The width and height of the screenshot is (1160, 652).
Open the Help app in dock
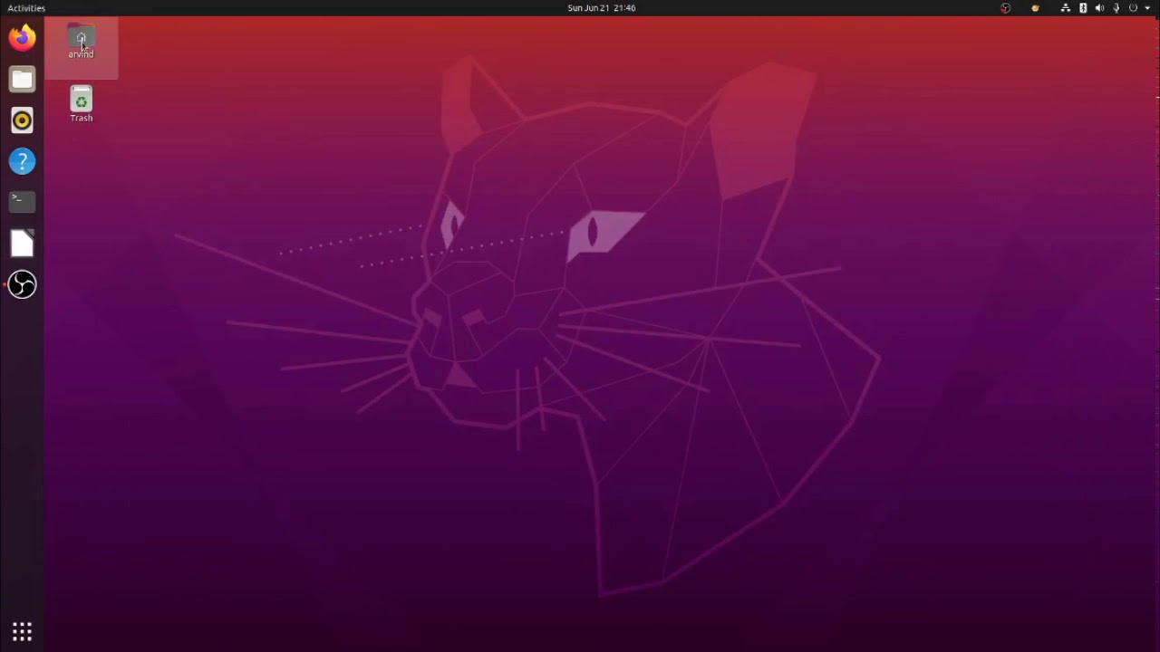(x=22, y=162)
